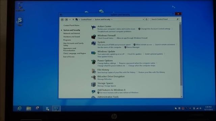The height and width of the screenshot is (121, 216).
Task: Click the Windows Firewall brick wall icon
Action: 93,37
